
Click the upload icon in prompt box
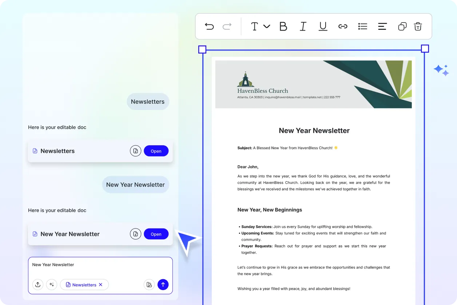click(x=38, y=285)
